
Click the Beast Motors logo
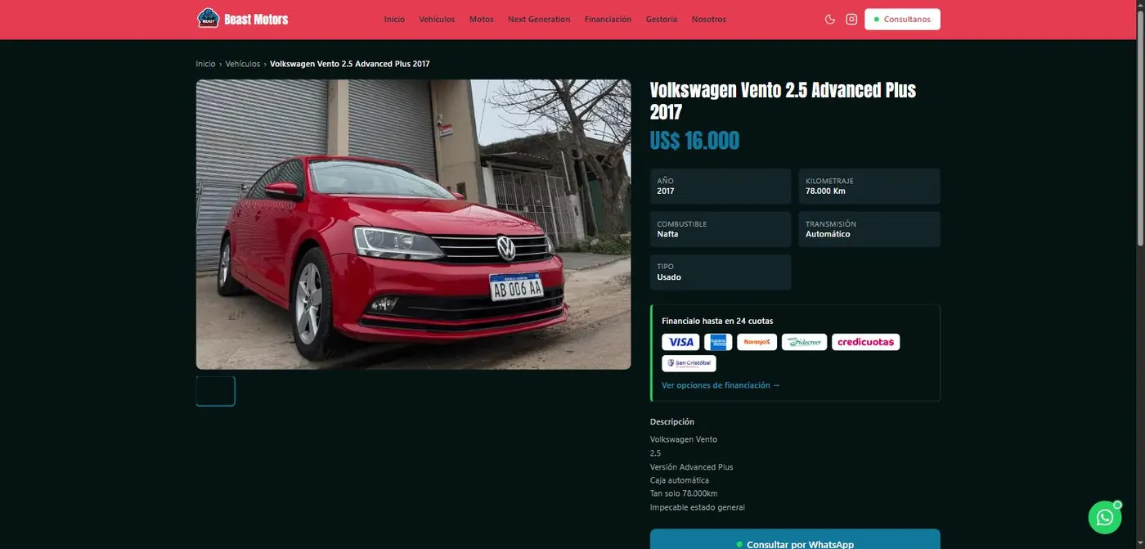[x=243, y=19]
